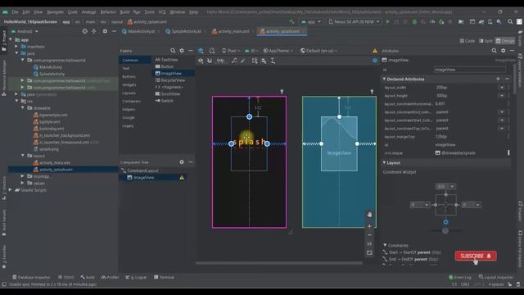Open the Default (en-us) locale dropdown
The width and height of the screenshot is (524, 295).
318,51
